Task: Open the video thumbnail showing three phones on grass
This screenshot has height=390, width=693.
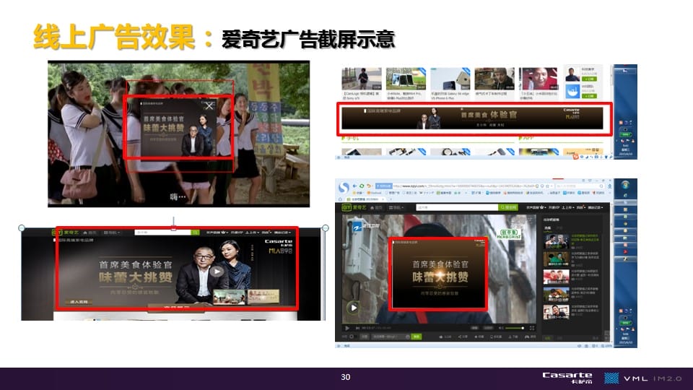Action: [406, 79]
